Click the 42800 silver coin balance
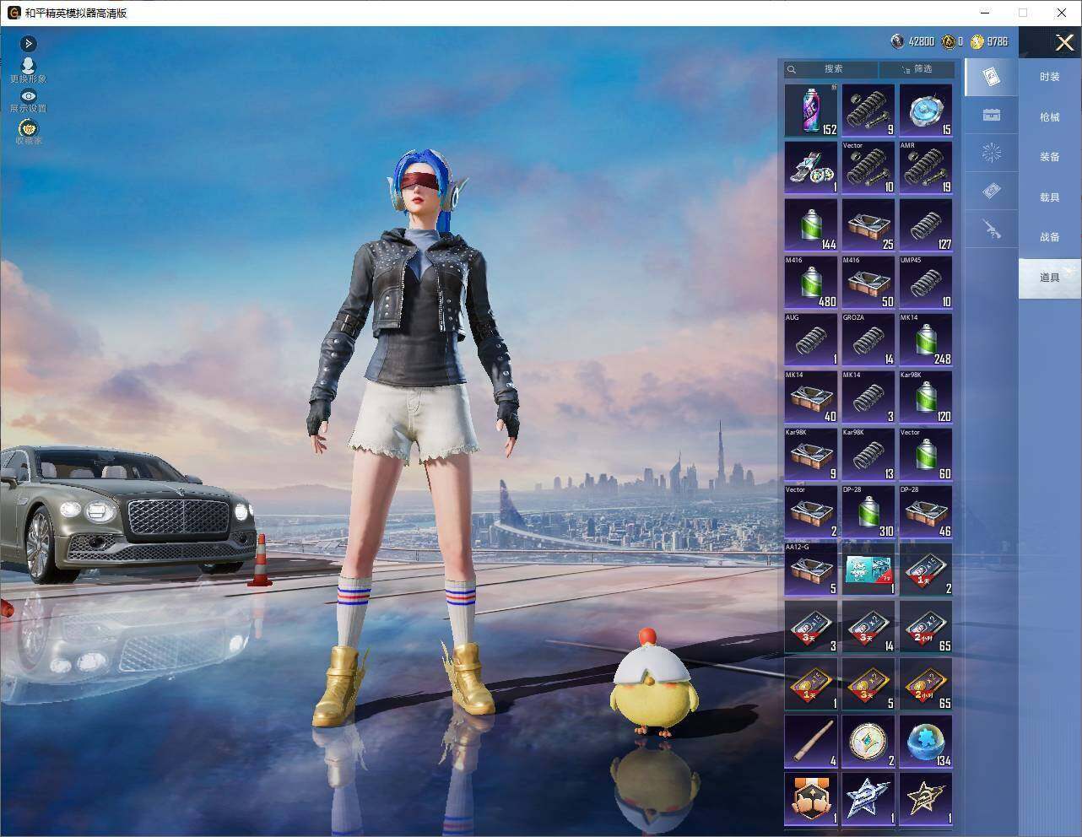The height and width of the screenshot is (837, 1082). pos(913,41)
